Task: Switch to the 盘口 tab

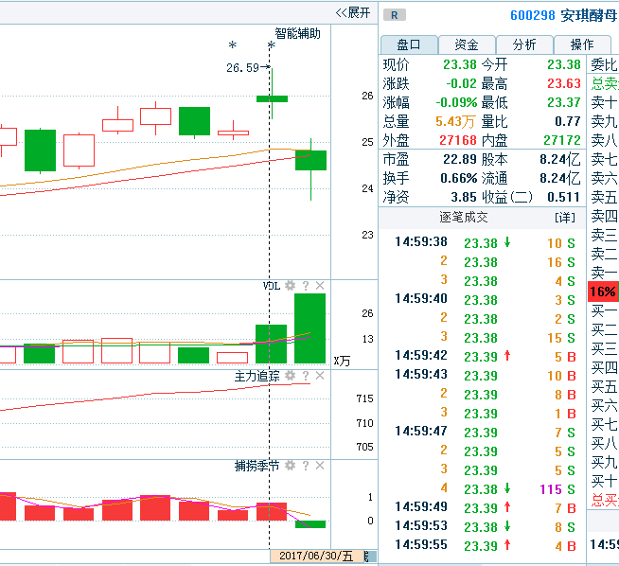Action: (x=408, y=44)
